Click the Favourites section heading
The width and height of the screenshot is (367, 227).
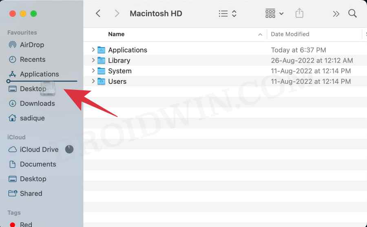click(22, 33)
